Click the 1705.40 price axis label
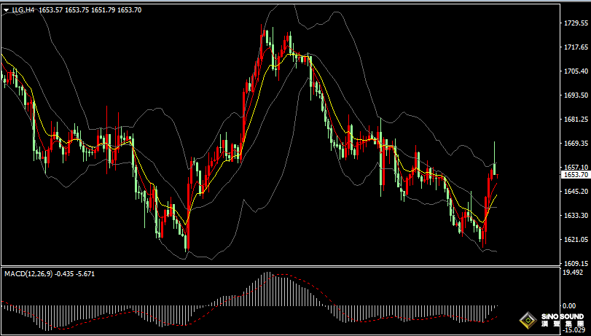The height and width of the screenshot is (336, 591). click(575, 71)
